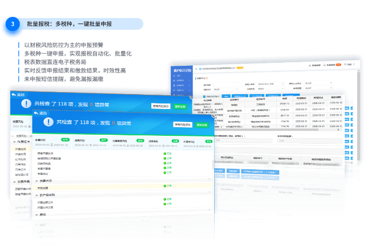
Task: Click the first blue button right after the checkbox
Action: [226, 96]
